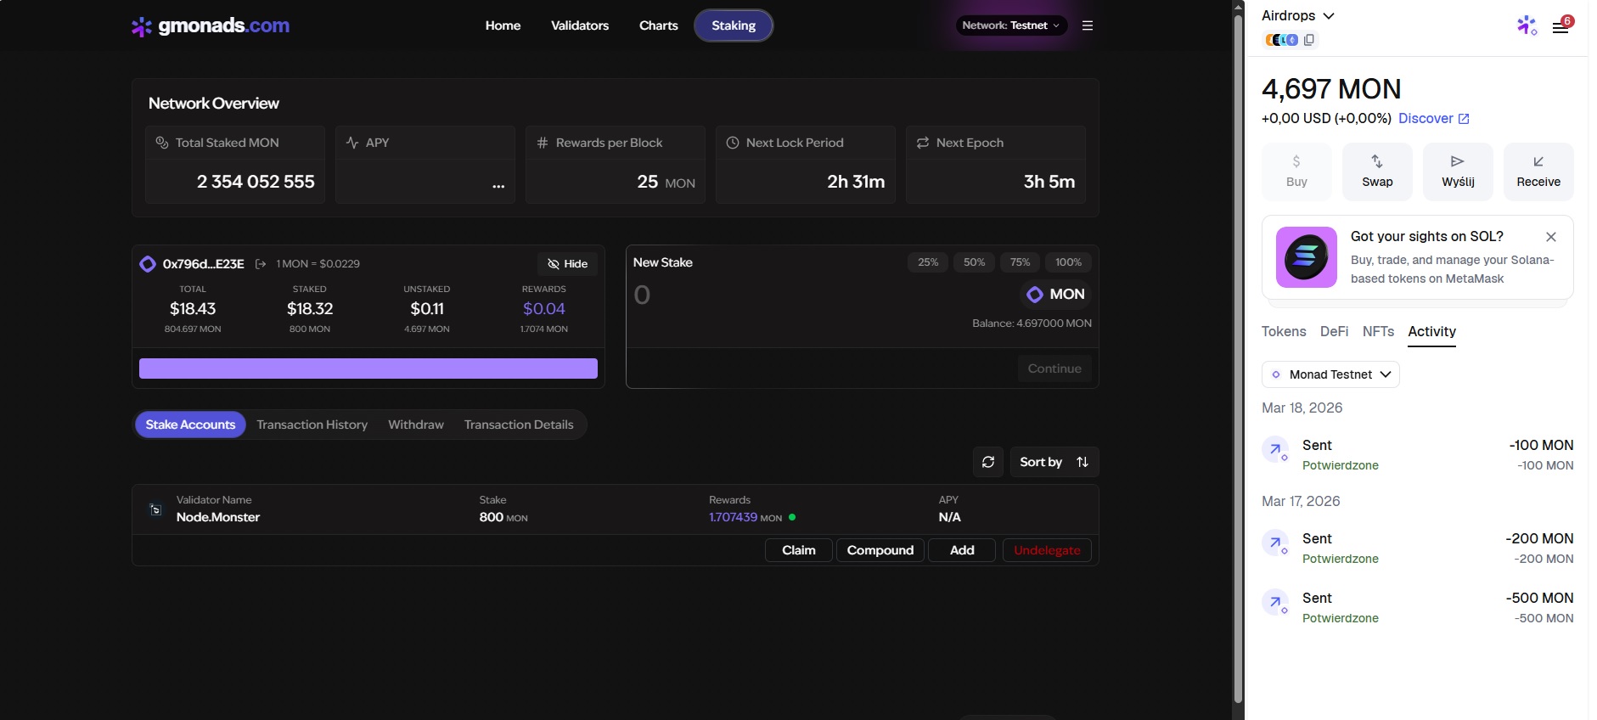Open the Monad Testnet network filter
This screenshot has width=1597, height=720.
[x=1330, y=374]
